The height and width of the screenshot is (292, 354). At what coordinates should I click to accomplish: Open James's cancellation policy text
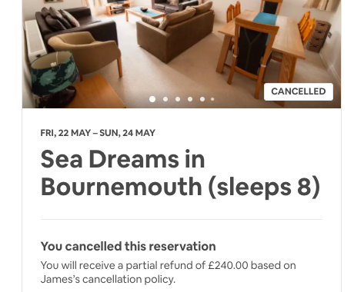pyautogui.click(x=108, y=279)
